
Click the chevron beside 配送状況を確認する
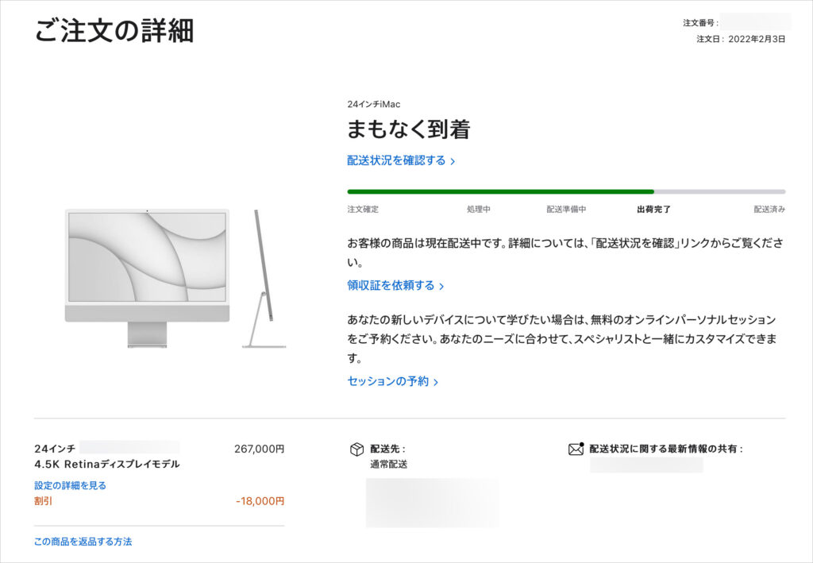[453, 161]
